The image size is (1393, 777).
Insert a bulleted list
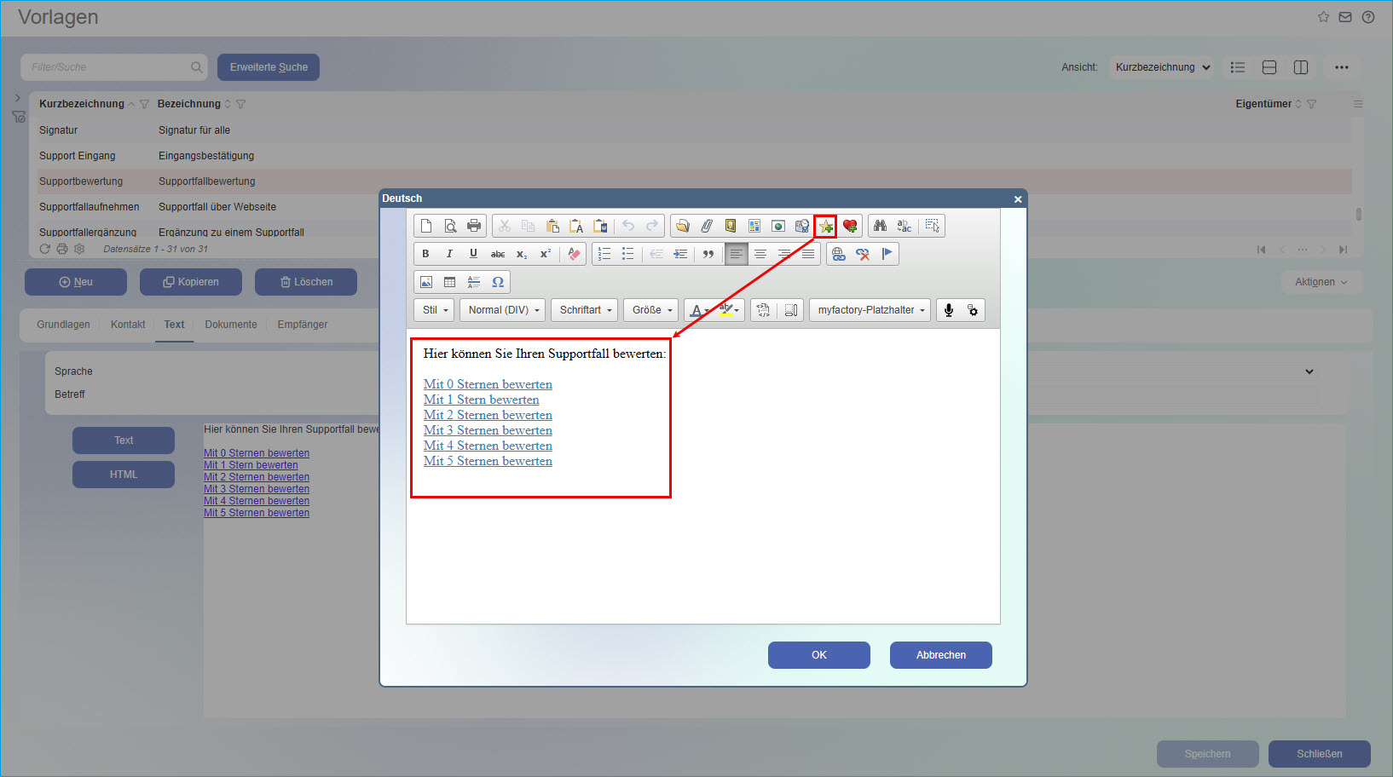(628, 254)
